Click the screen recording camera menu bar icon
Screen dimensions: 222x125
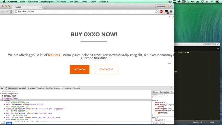170,2
